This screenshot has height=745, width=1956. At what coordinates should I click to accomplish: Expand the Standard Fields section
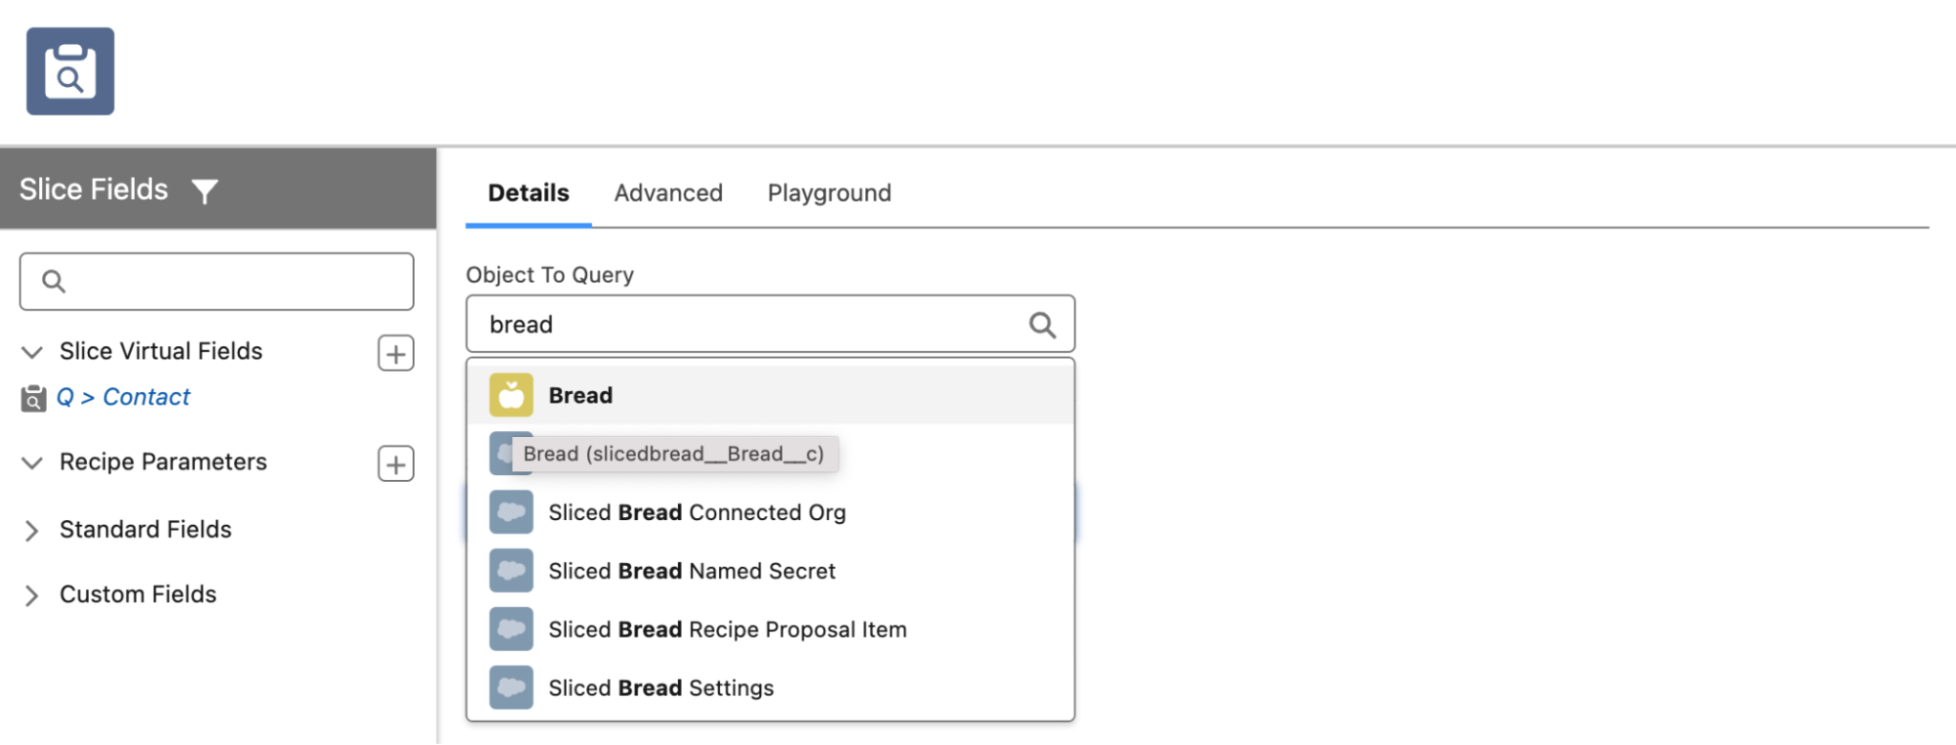[31, 530]
